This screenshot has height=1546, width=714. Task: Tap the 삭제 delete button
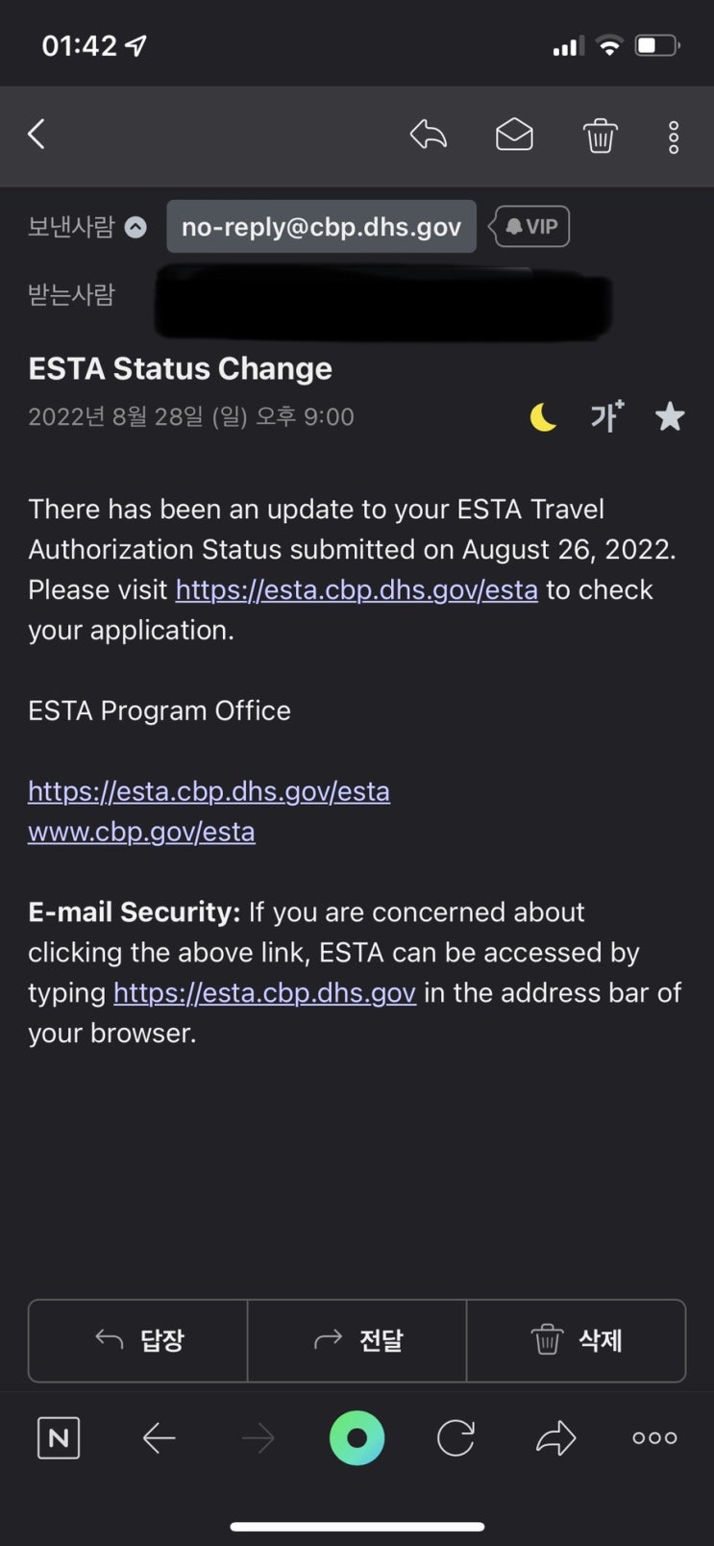(577, 1340)
